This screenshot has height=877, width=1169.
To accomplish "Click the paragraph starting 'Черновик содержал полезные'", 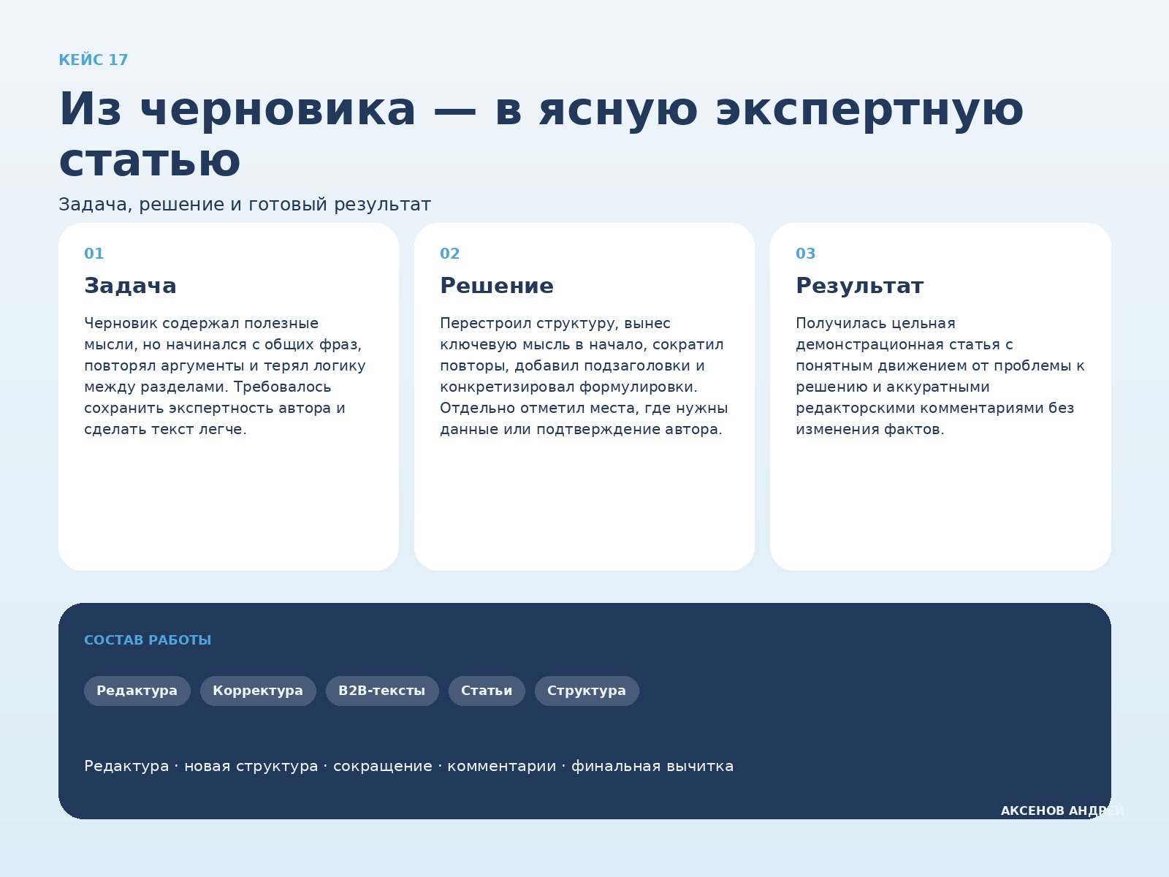I will [225, 376].
